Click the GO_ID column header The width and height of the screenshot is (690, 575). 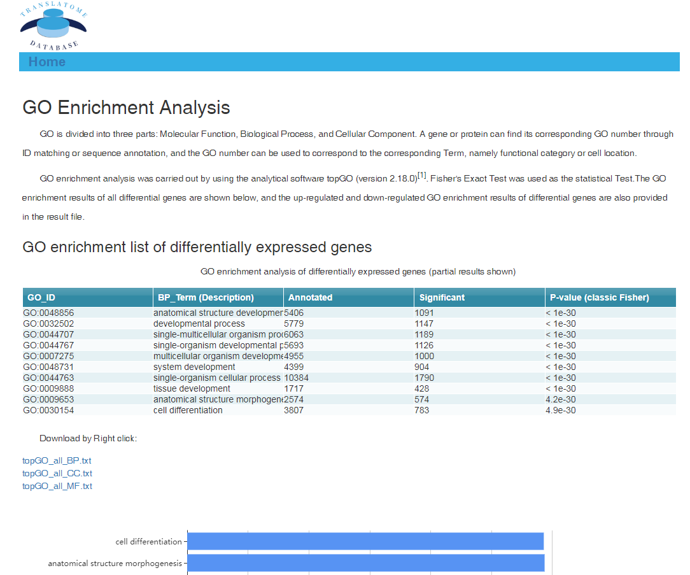tap(88, 297)
